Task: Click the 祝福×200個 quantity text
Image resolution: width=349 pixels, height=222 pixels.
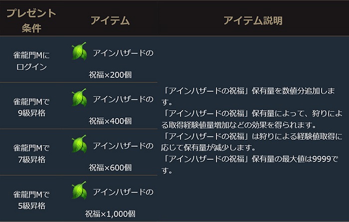Action: click(110, 75)
